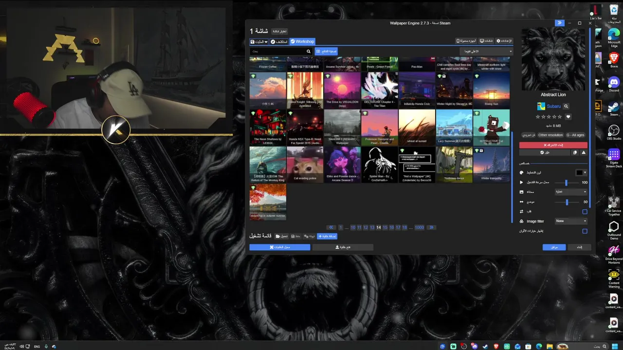The height and width of the screenshot is (350, 623).
Task: Click the blue wallpaper editor button
Action: (x=280, y=247)
